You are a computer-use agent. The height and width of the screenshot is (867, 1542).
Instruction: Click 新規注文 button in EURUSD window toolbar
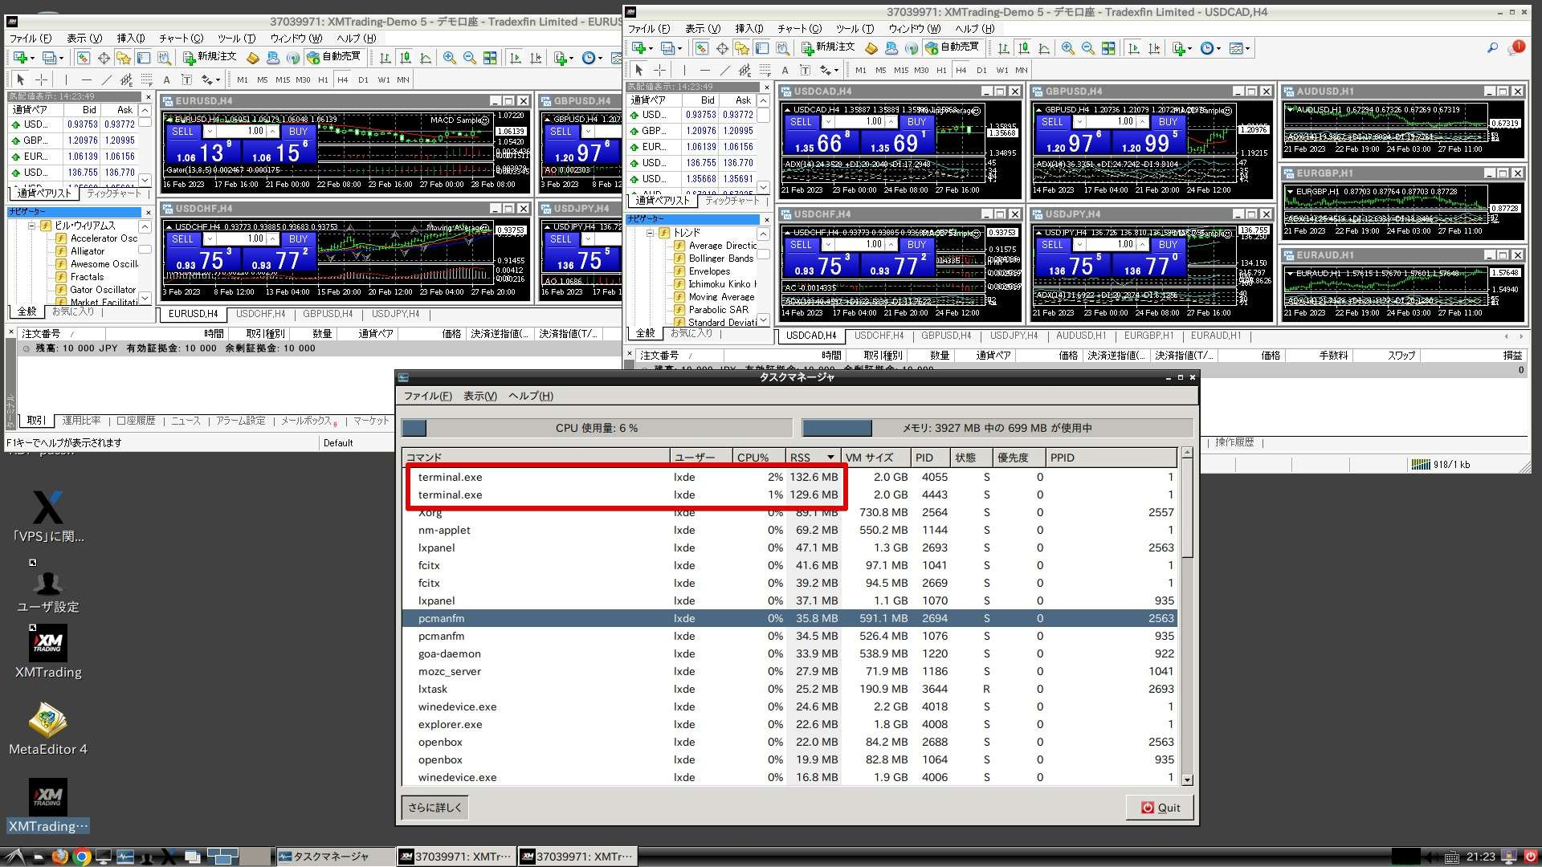[x=210, y=57]
